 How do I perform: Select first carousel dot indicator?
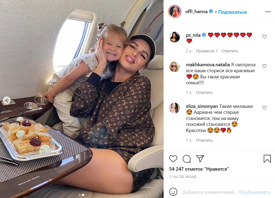79,195
